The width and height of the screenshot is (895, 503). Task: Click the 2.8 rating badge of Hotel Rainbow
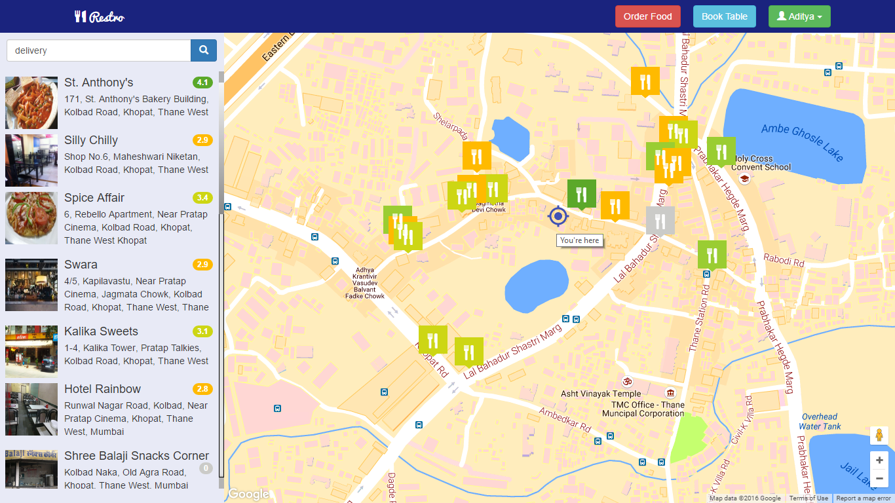(202, 389)
